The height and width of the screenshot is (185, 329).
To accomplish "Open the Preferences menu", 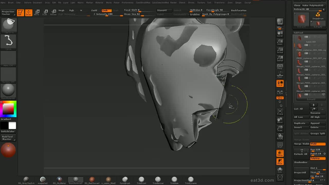I will pyautogui.click(x=127, y=3).
